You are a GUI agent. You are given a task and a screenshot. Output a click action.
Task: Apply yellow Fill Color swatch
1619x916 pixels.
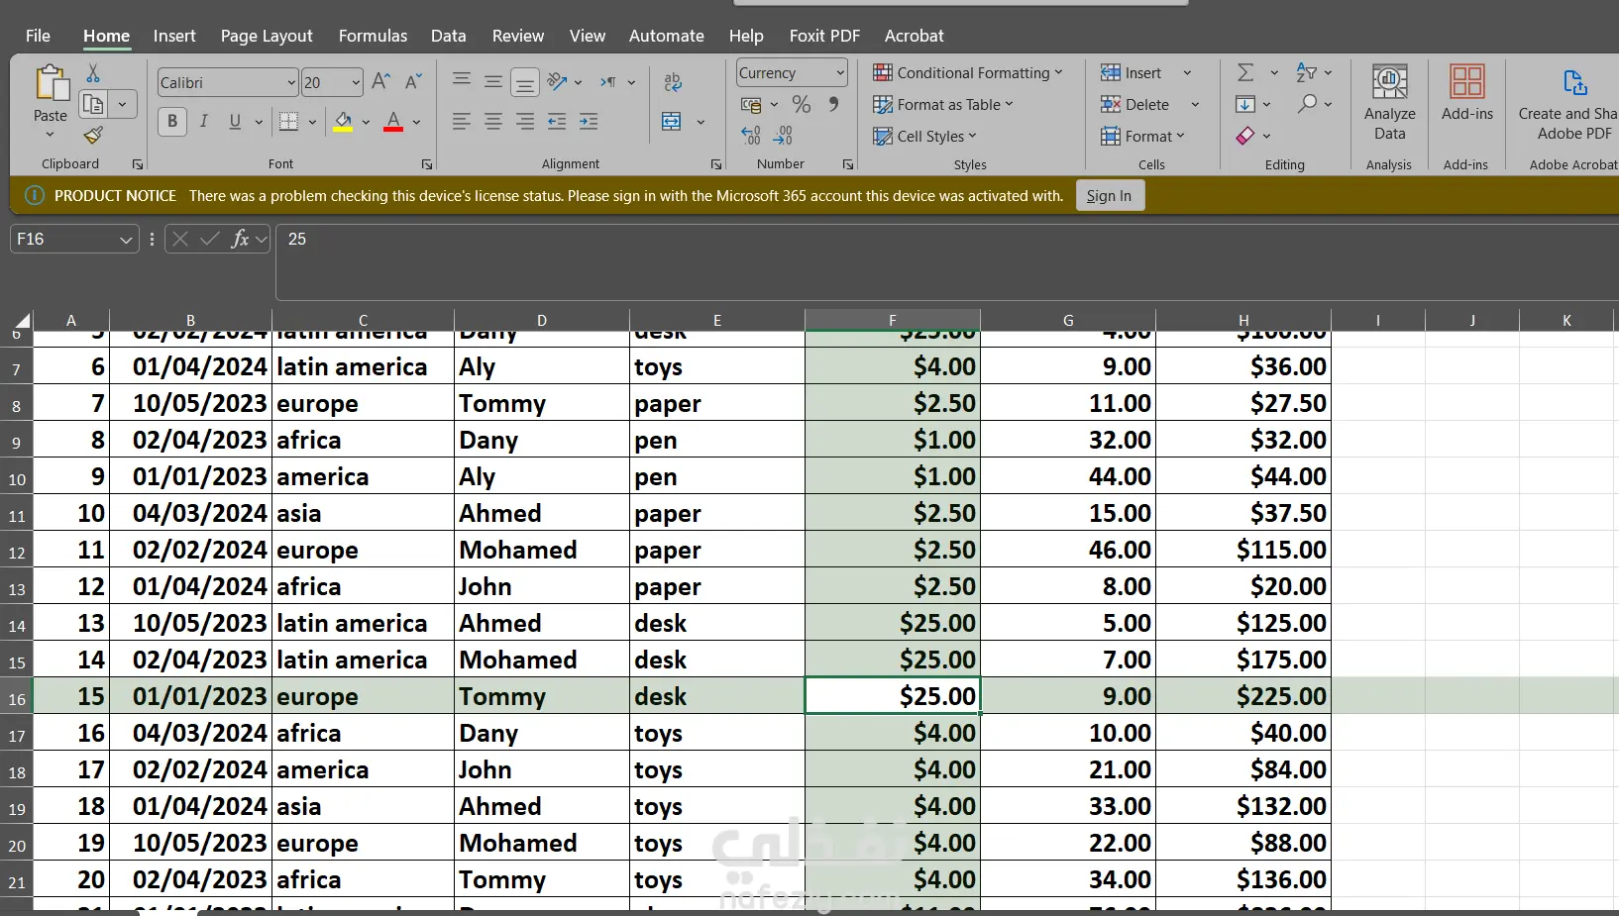(x=343, y=122)
